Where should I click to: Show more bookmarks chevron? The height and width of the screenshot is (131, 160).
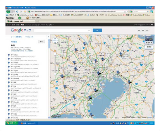point(153,15)
